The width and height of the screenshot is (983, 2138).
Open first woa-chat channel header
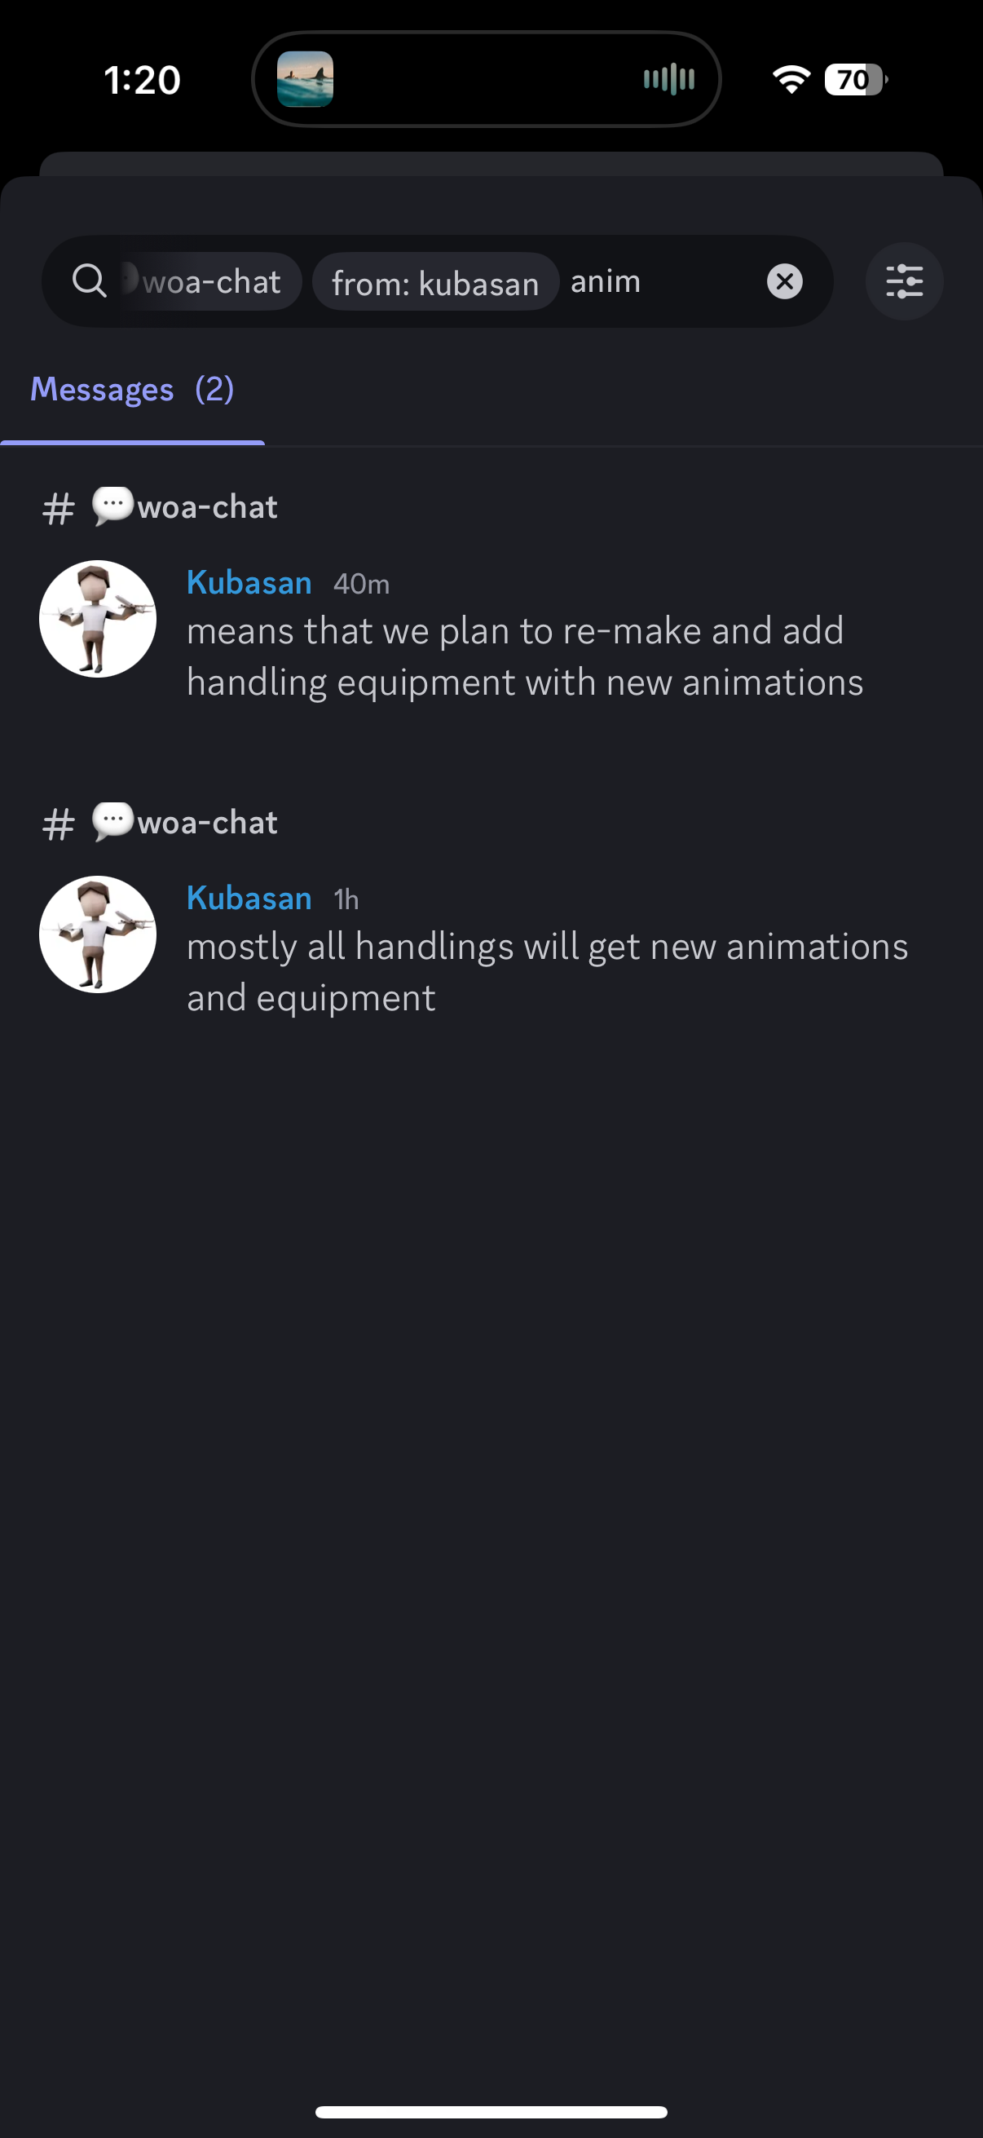point(160,506)
